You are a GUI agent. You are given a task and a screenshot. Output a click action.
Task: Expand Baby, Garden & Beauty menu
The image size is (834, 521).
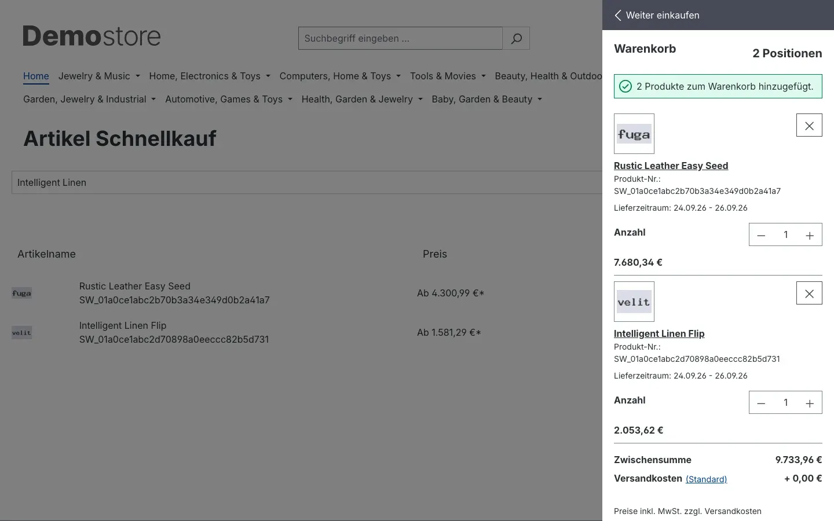coord(487,99)
